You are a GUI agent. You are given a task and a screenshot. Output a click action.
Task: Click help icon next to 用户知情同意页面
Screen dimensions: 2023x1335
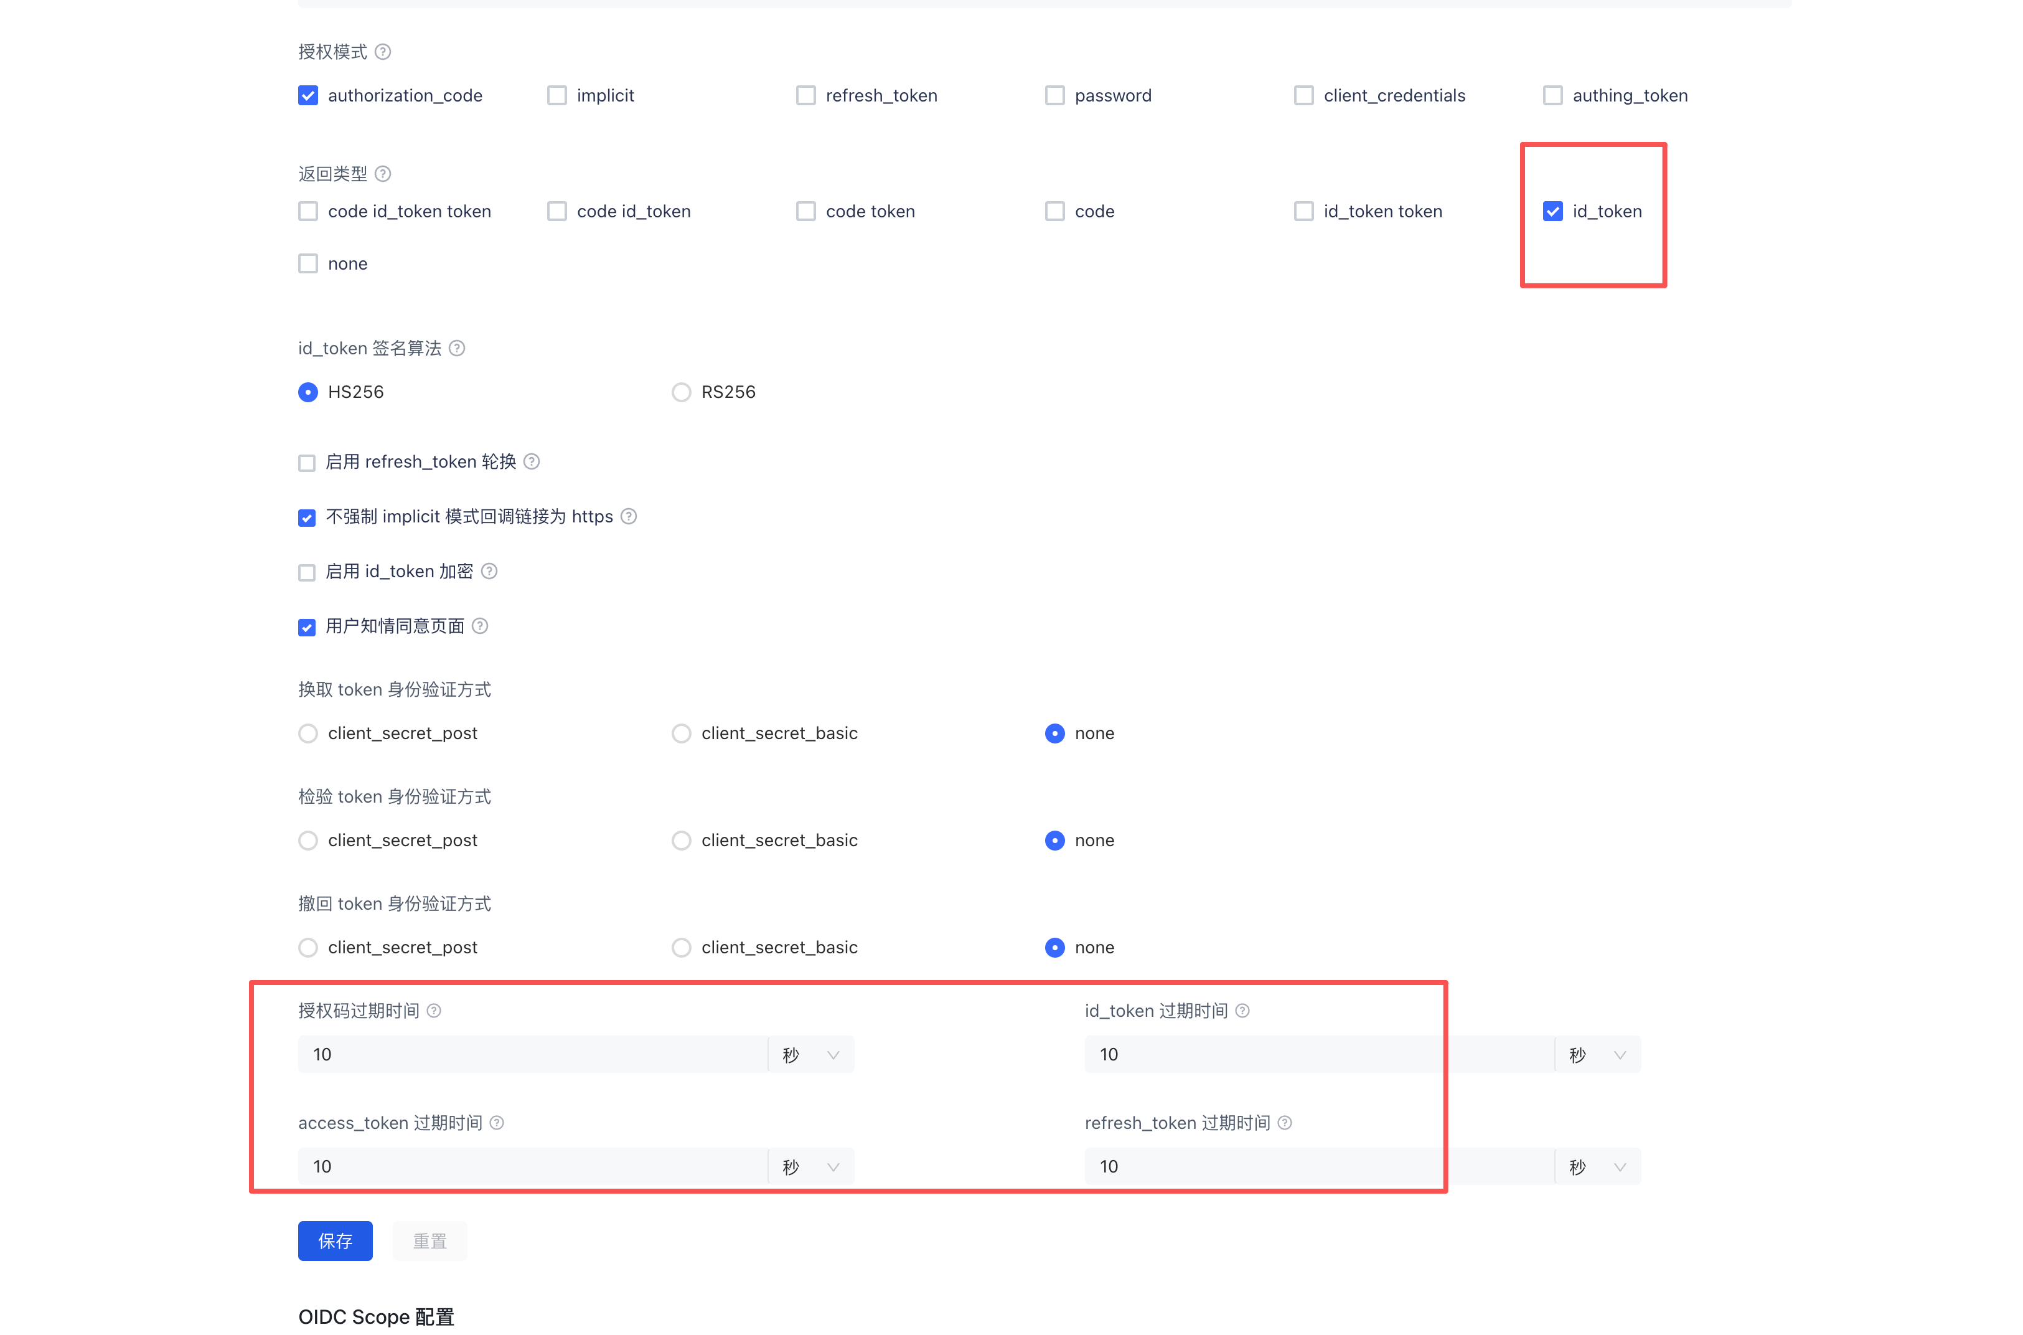click(480, 626)
